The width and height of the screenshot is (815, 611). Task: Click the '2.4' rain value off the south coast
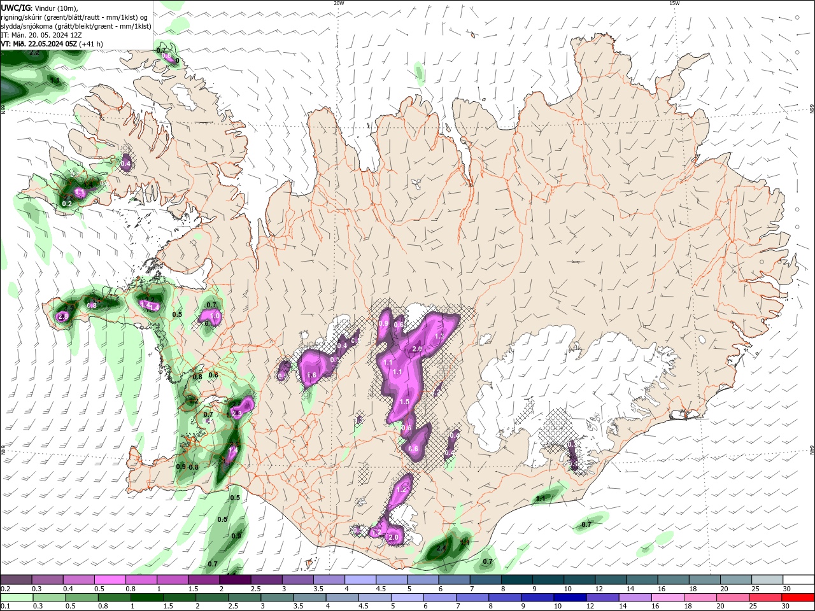441,547
